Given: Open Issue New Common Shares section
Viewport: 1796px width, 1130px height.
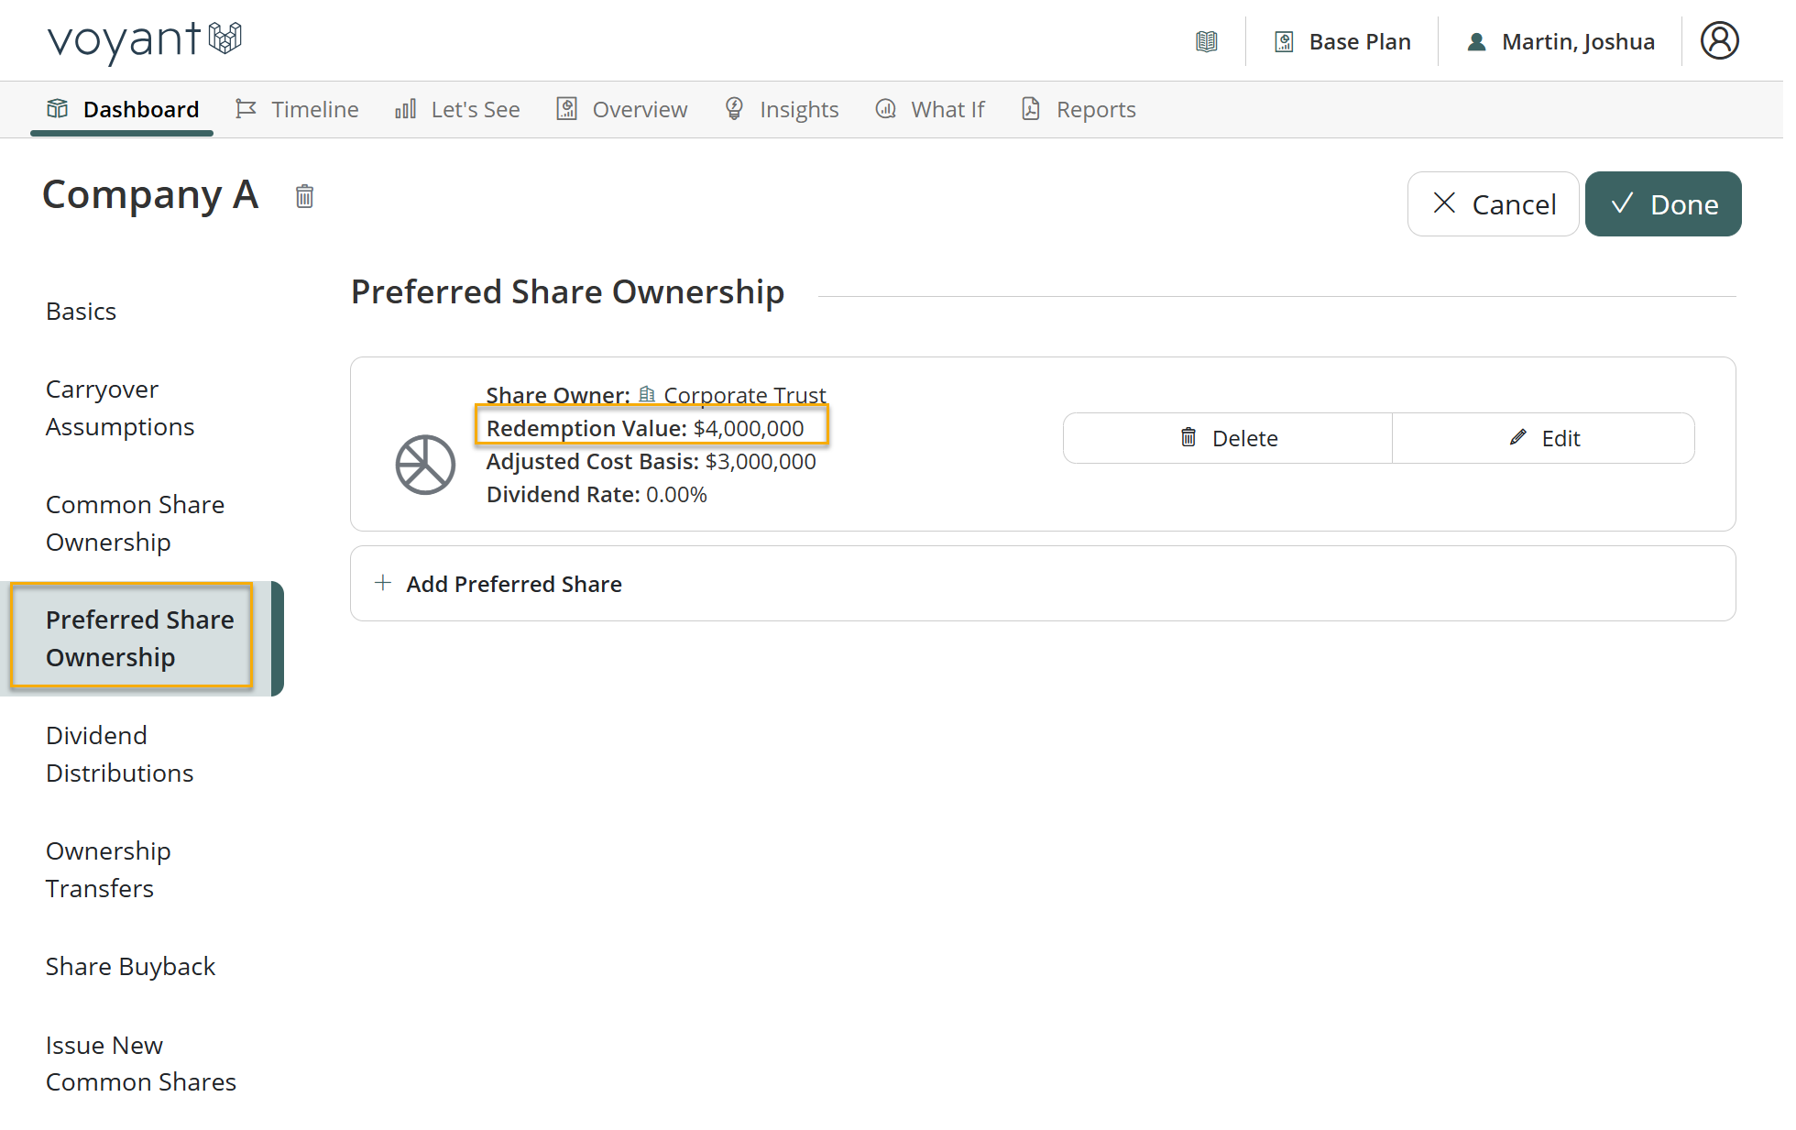Looking at the screenshot, I should [x=141, y=1064].
